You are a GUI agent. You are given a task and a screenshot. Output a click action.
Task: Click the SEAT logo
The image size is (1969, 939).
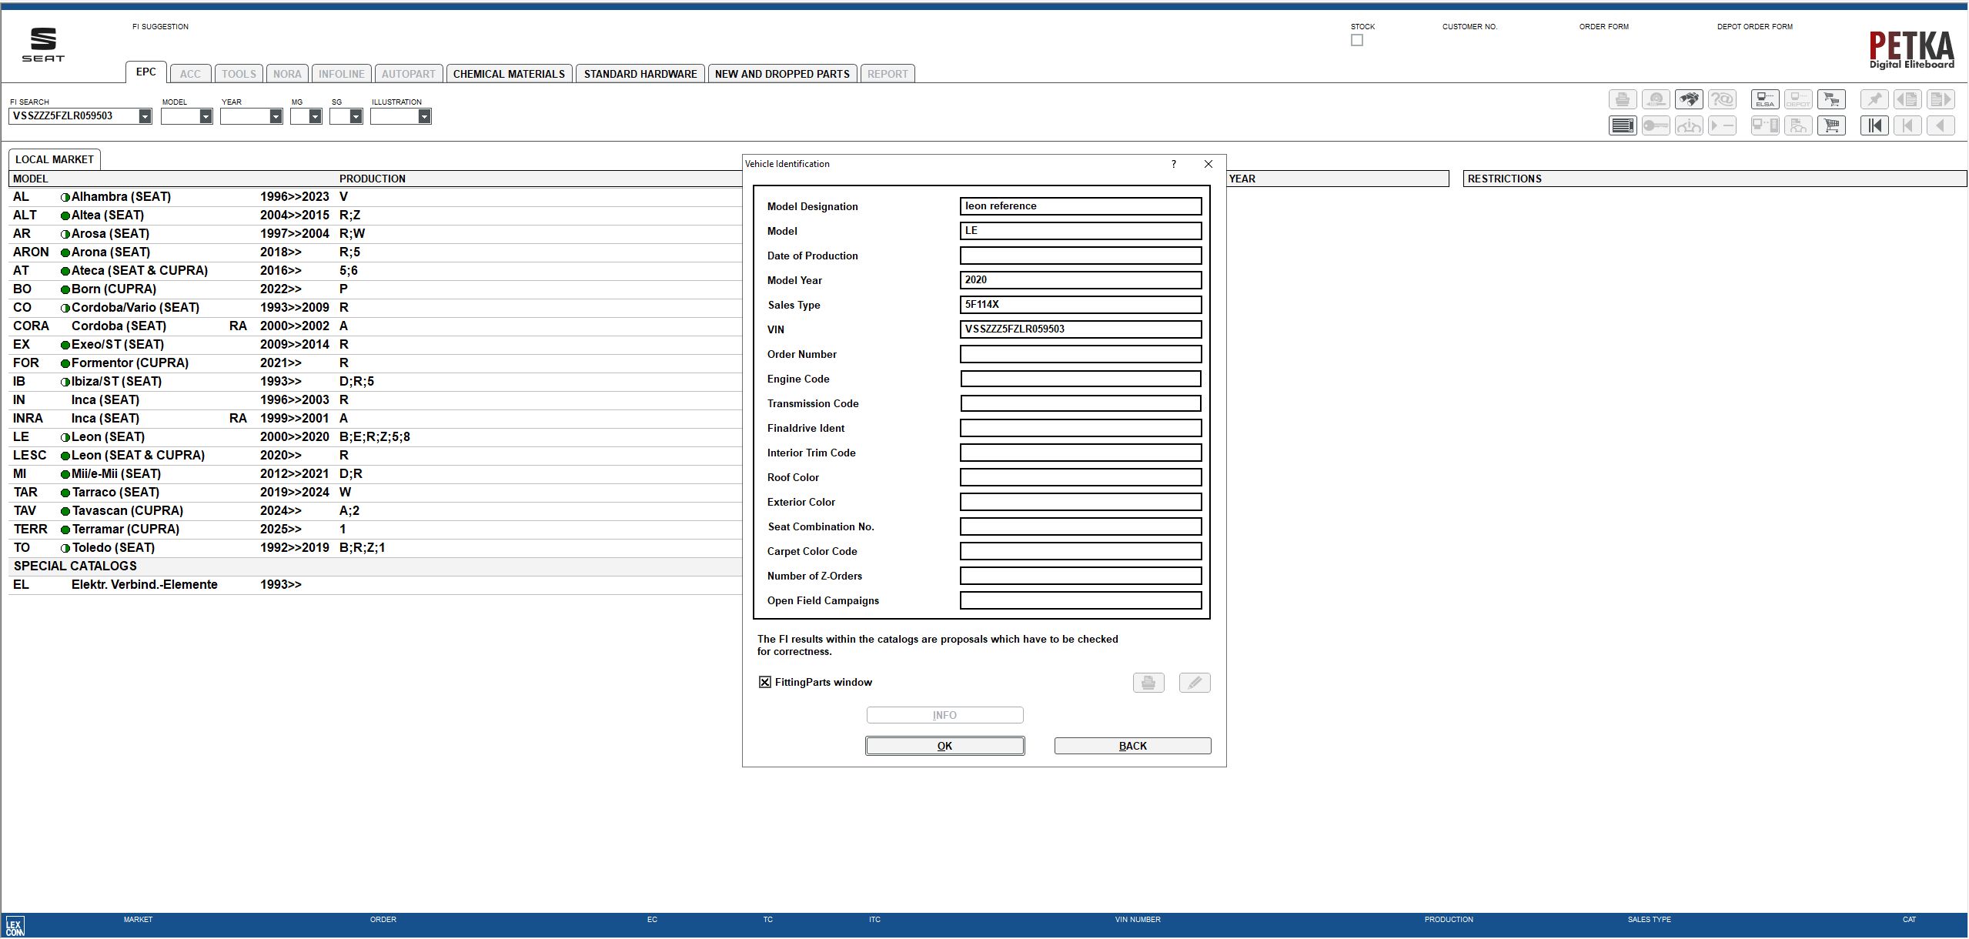coord(43,45)
